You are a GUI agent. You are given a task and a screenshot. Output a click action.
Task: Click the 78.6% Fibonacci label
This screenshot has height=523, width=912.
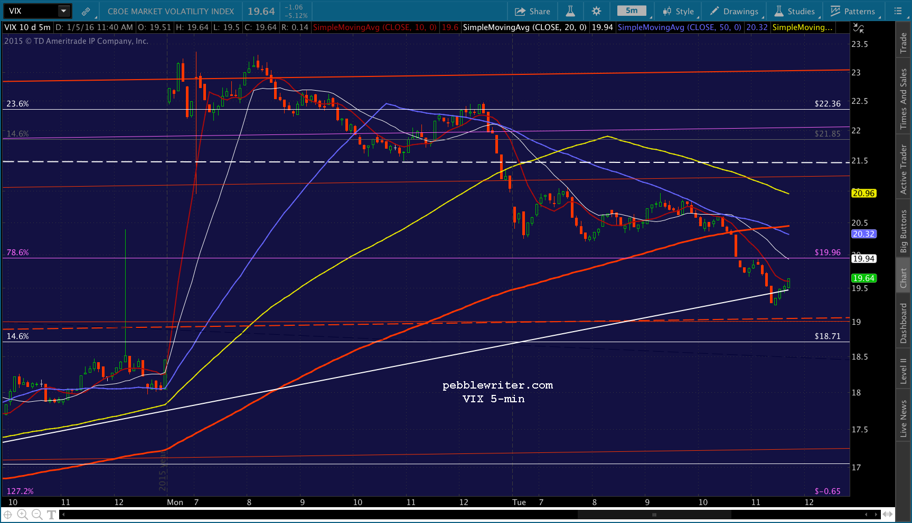[x=17, y=253]
